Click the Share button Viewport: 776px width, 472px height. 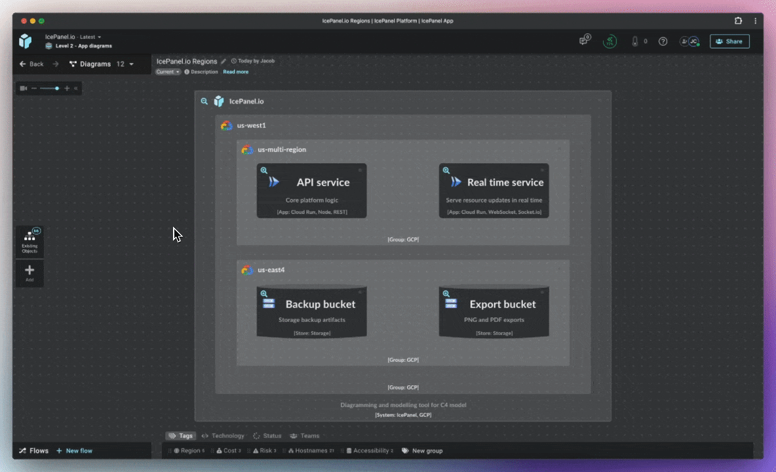pyautogui.click(x=729, y=41)
